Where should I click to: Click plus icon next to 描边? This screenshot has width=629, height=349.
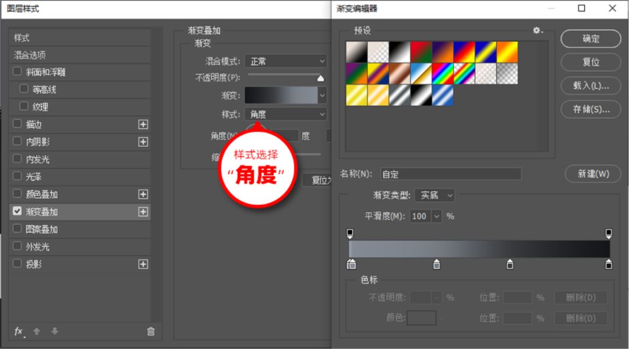143,125
